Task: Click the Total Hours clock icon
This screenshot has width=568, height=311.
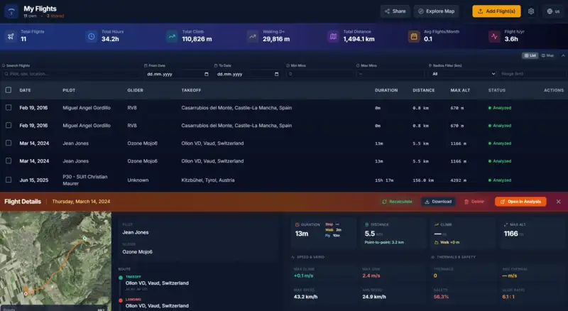Action: 92,36
